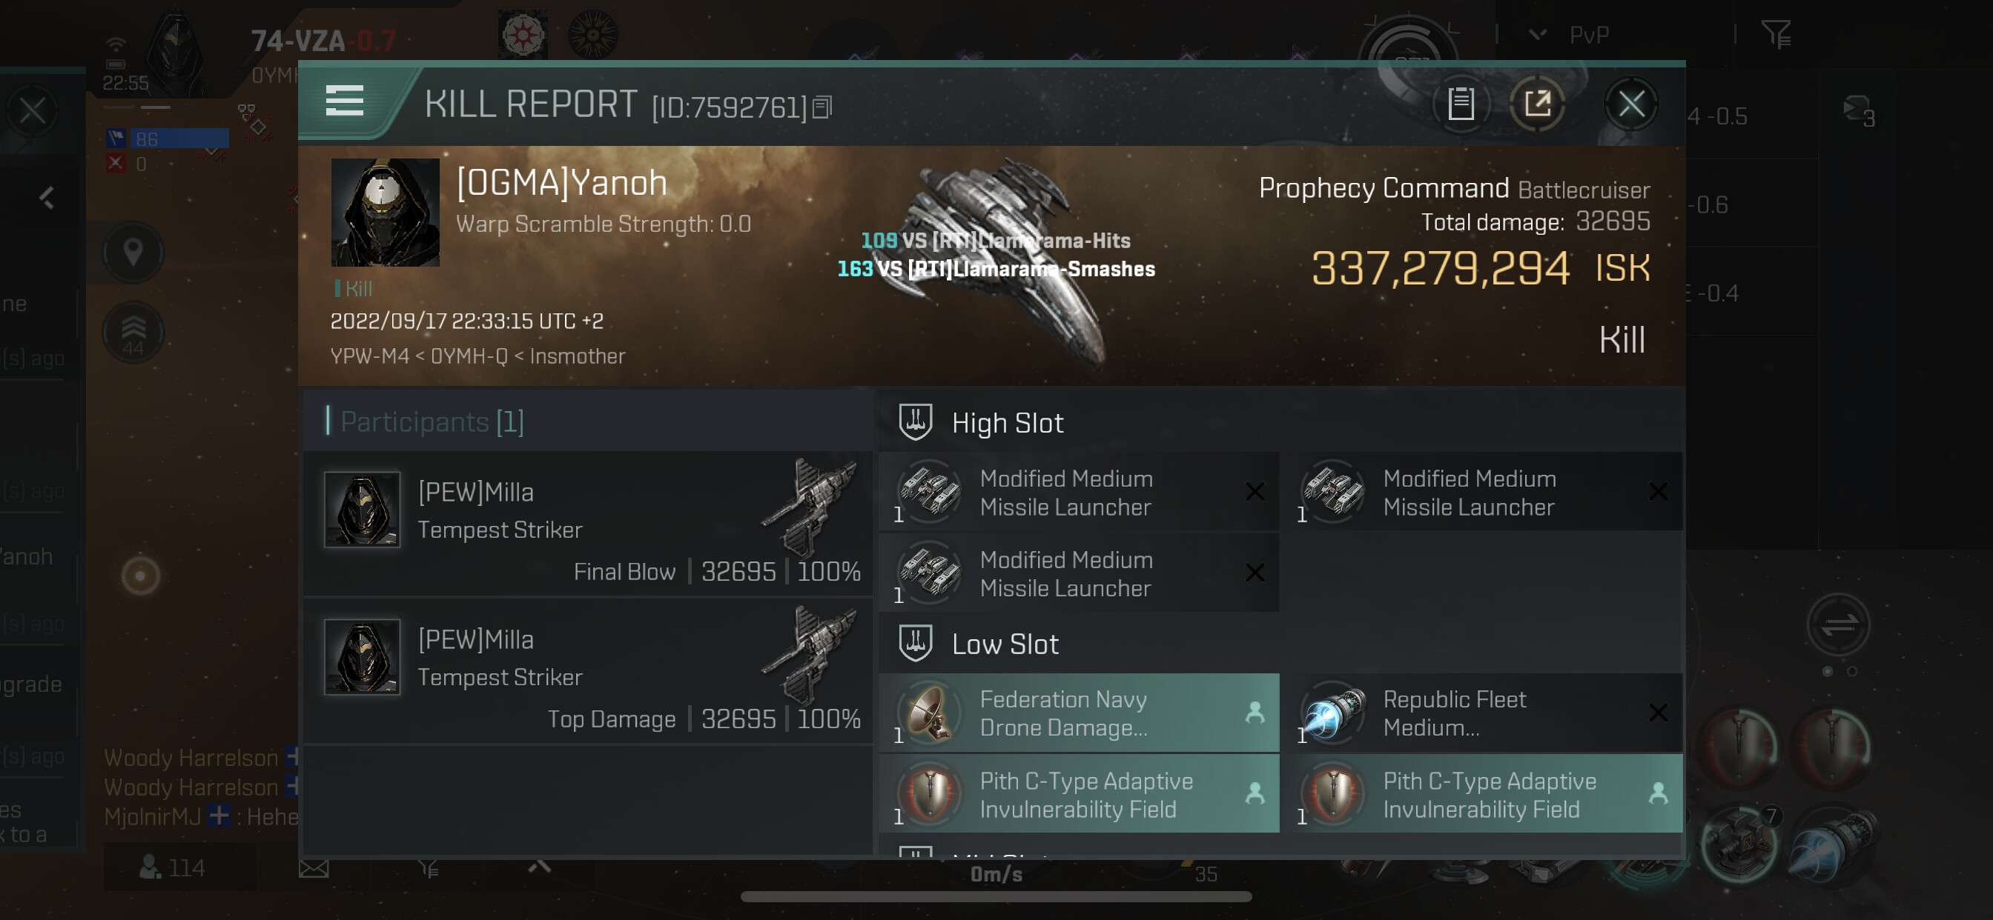The height and width of the screenshot is (920, 1993).
Task: Open local chat member count 114
Action: (x=173, y=867)
